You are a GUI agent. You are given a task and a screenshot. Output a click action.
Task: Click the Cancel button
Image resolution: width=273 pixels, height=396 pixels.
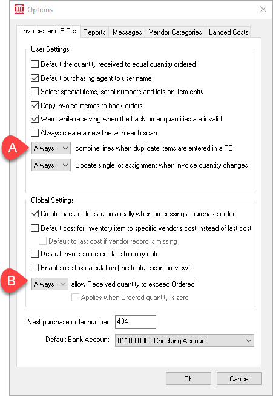click(239, 379)
